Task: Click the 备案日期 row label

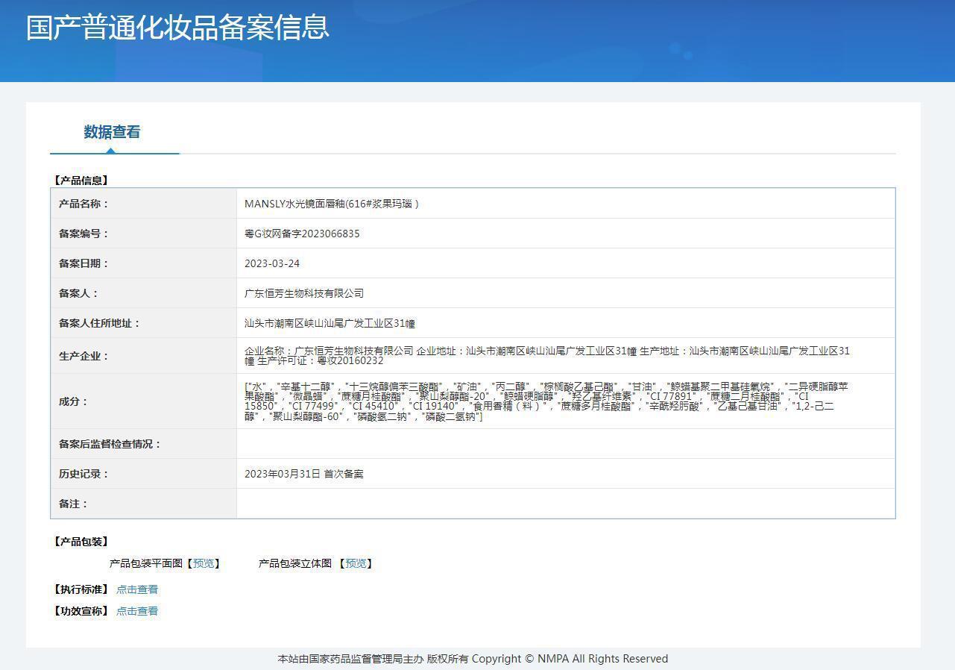Action: pyautogui.click(x=83, y=263)
